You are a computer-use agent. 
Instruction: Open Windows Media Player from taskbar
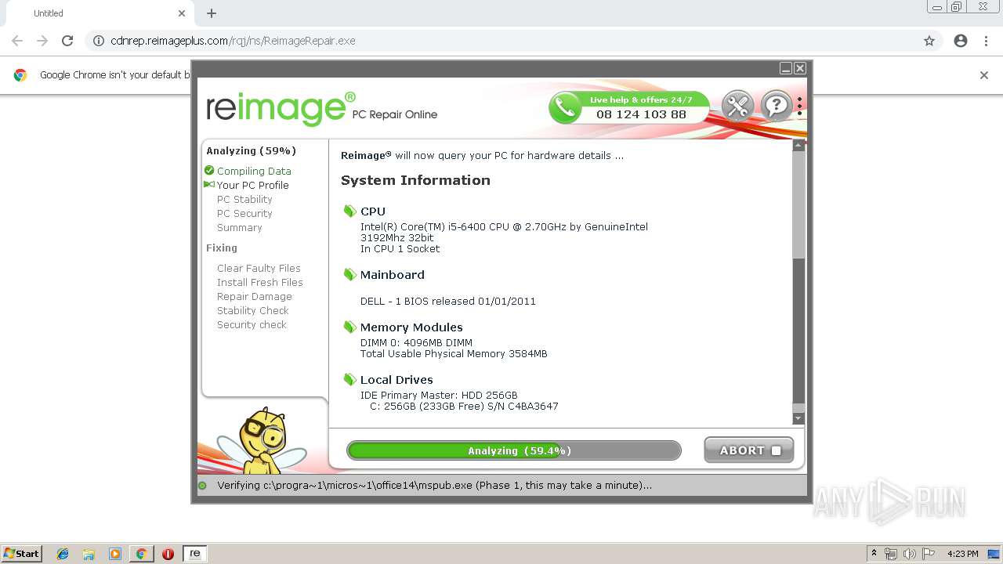pos(115,554)
